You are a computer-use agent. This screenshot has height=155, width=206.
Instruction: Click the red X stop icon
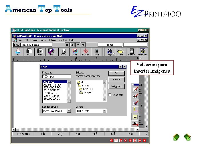[126, 140]
